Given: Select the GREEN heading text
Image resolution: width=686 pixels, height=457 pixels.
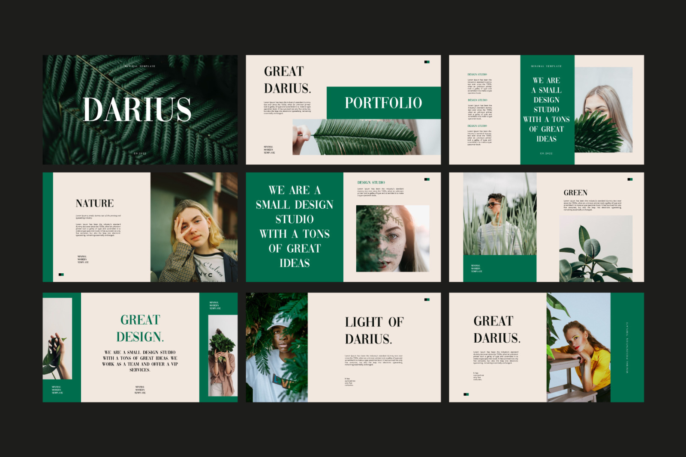Looking at the screenshot, I should pyautogui.click(x=575, y=193).
